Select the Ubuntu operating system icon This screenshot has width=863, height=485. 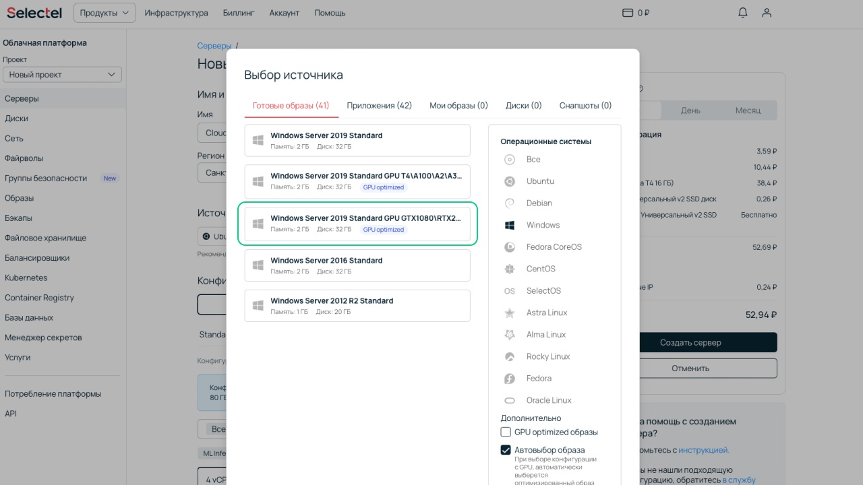pos(510,181)
